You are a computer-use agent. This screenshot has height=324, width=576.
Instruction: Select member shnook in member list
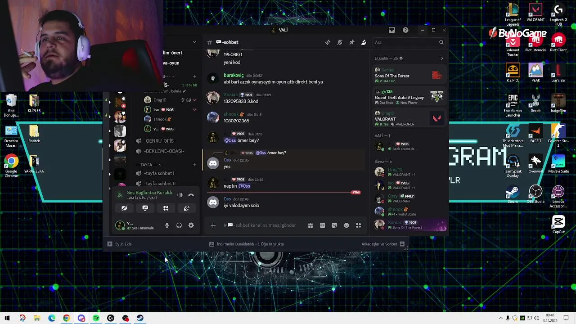coord(409,211)
